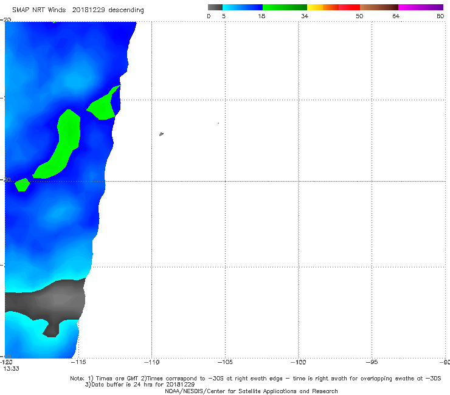Screen dimensions: 450x395
Task: Click the longitude label '-100'
Action: pyautogui.click(x=298, y=362)
